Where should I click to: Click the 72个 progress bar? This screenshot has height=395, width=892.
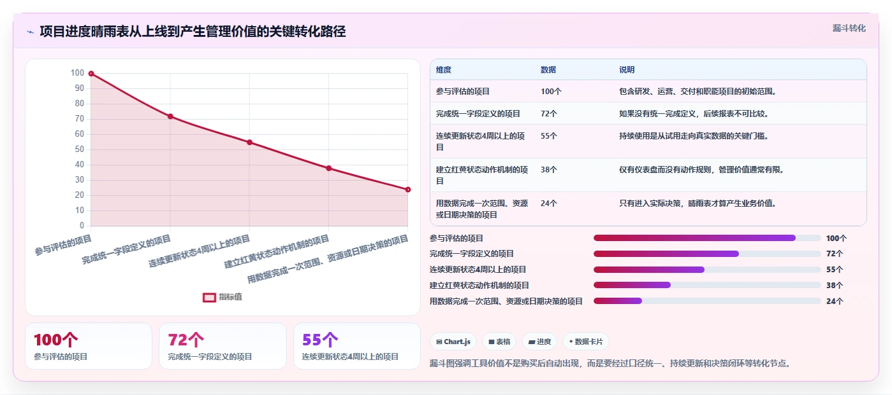click(707, 254)
